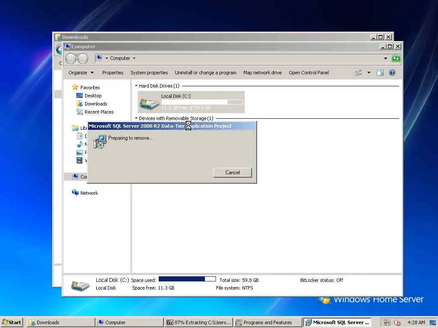
Task: Open System properties
Action: click(149, 73)
